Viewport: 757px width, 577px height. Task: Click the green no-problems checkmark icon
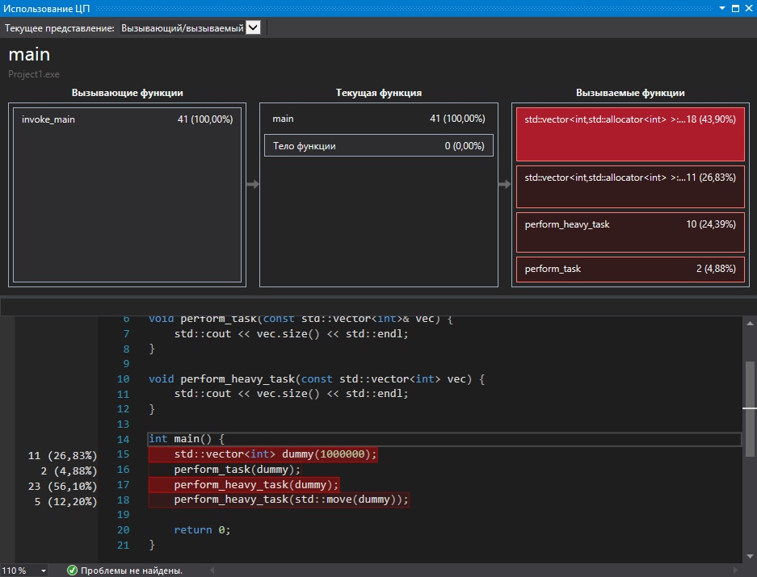click(72, 571)
